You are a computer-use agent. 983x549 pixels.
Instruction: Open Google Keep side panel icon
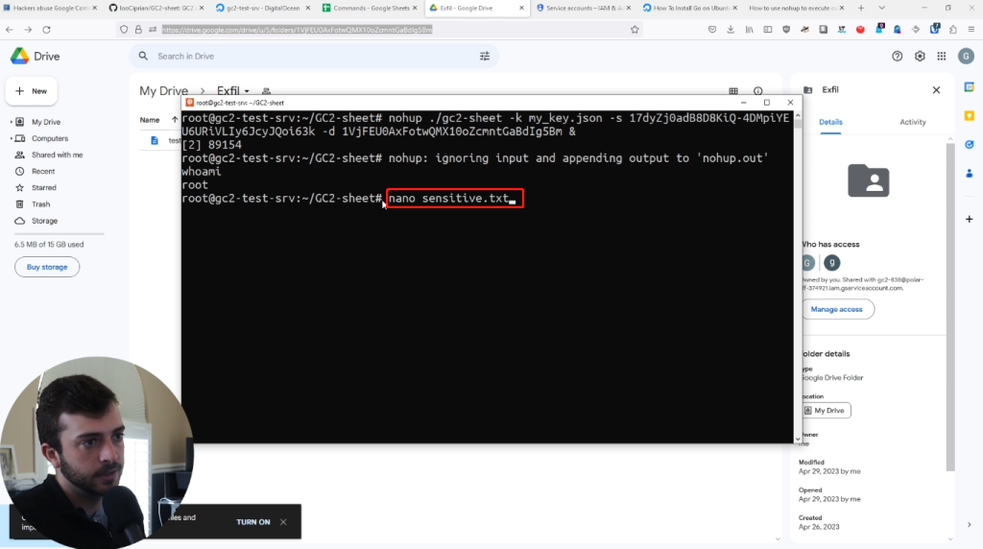click(x=970, y=116)
